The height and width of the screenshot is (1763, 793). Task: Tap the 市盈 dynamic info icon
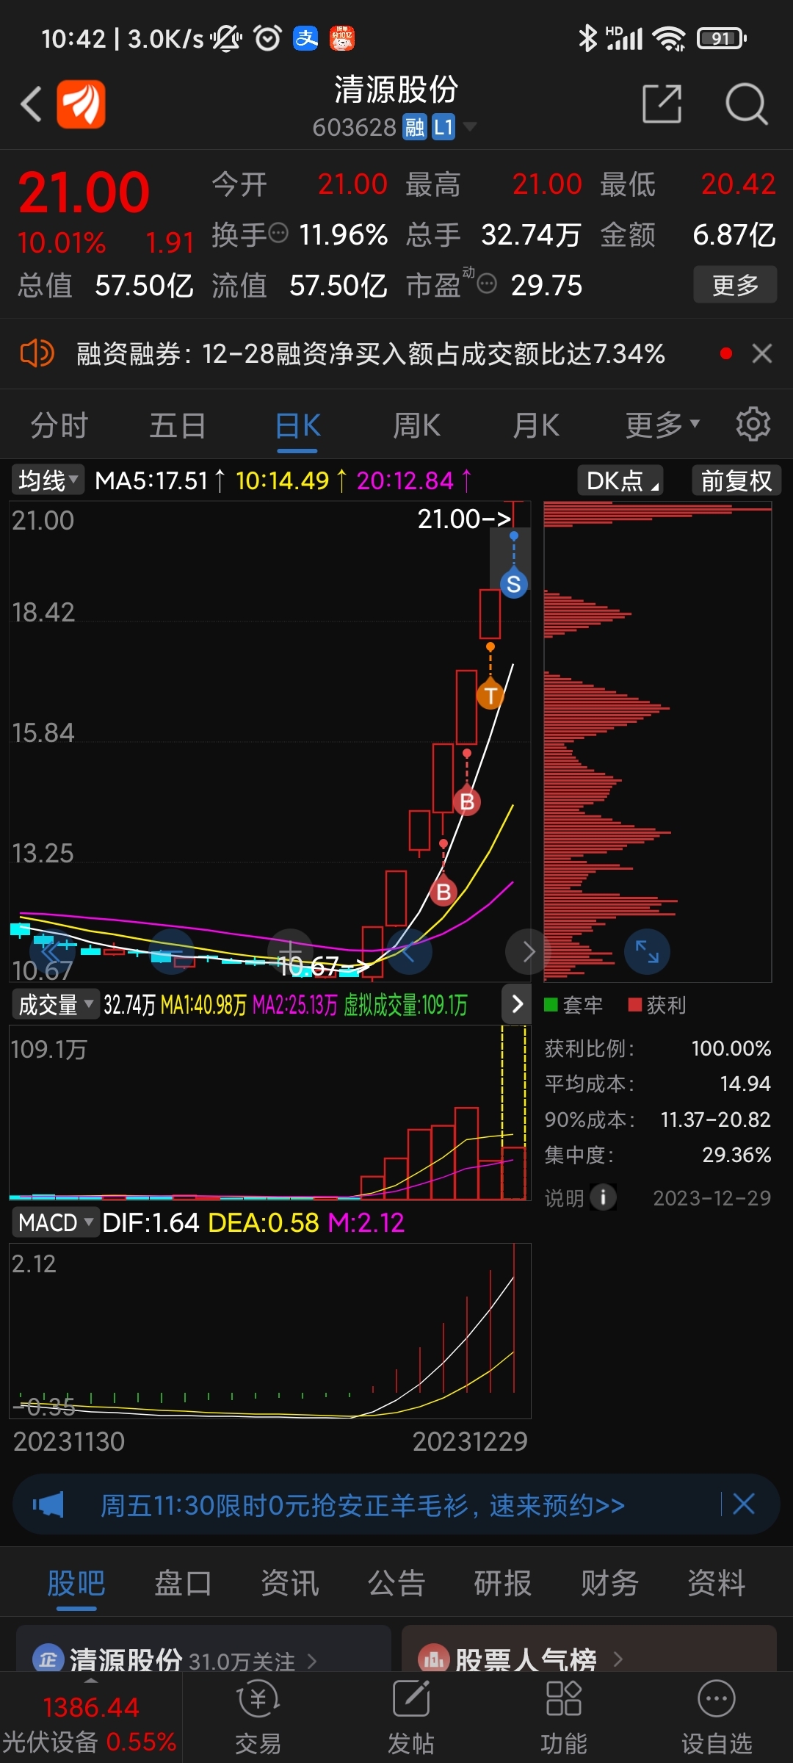pyautogui.click(x=487, y=283)
